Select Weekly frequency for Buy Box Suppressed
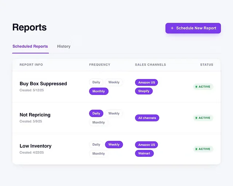This screenshot has width=233, height=186. pyautogui.click(x=114, y=82)
